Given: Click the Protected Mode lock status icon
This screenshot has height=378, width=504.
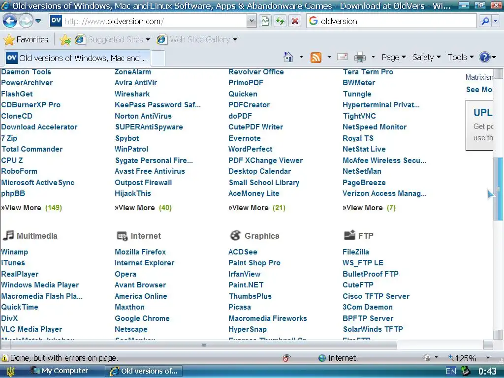Looking at the screenshot, I should click(427, 358).
